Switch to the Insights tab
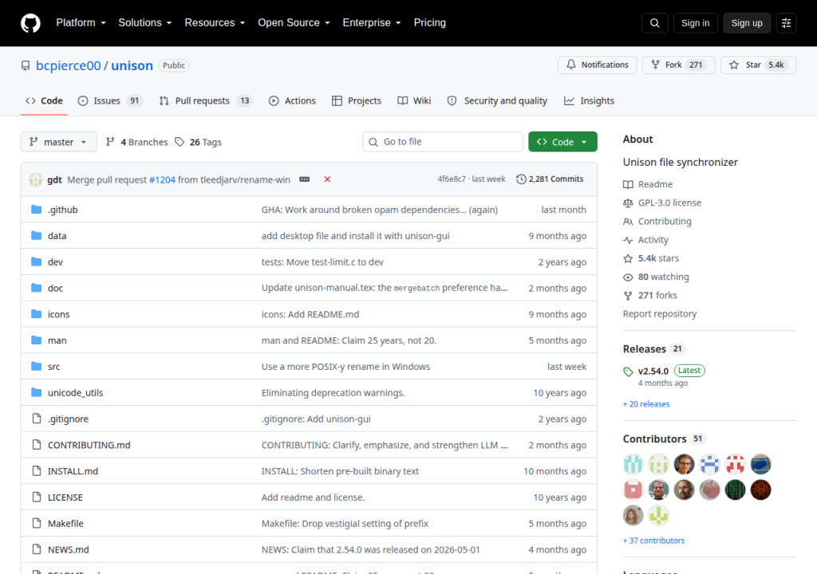The width and height of the screenshot is (817, 574). pyautogui.click(x=589, y=100)
